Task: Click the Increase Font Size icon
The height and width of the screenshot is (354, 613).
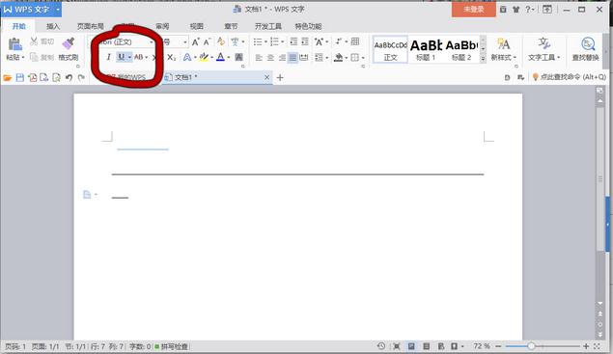Action: [x=195, y=41]
